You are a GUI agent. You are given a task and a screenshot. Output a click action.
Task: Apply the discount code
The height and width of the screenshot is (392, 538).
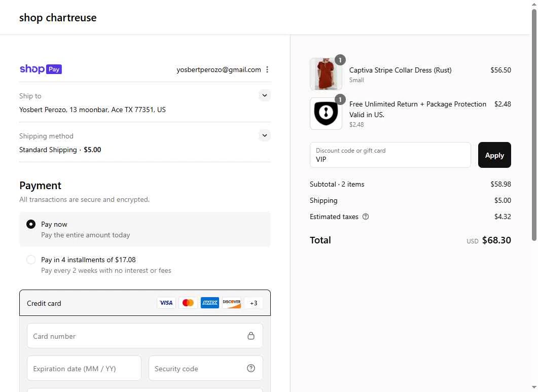coord(494,155)
